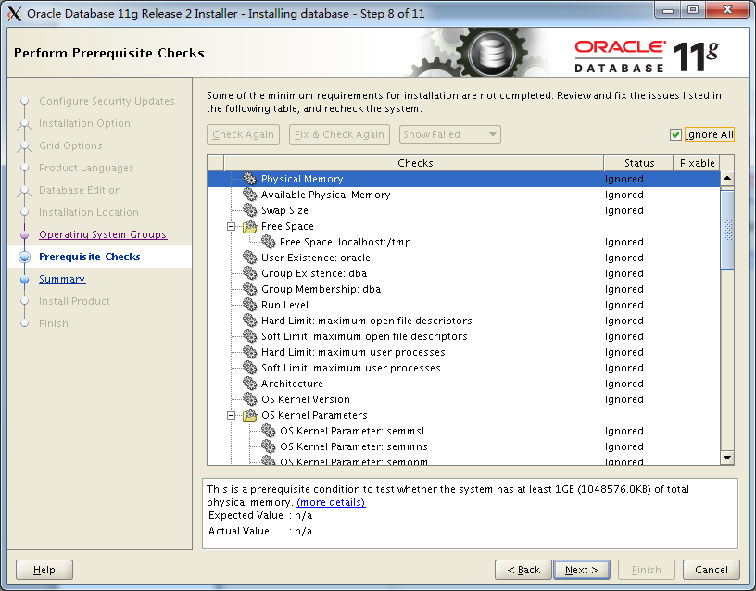The height and width of the screenshot is (591, 756).
Task: Click the Run Level gear icon
Action: pyautogui.click(x=250, y=305)
